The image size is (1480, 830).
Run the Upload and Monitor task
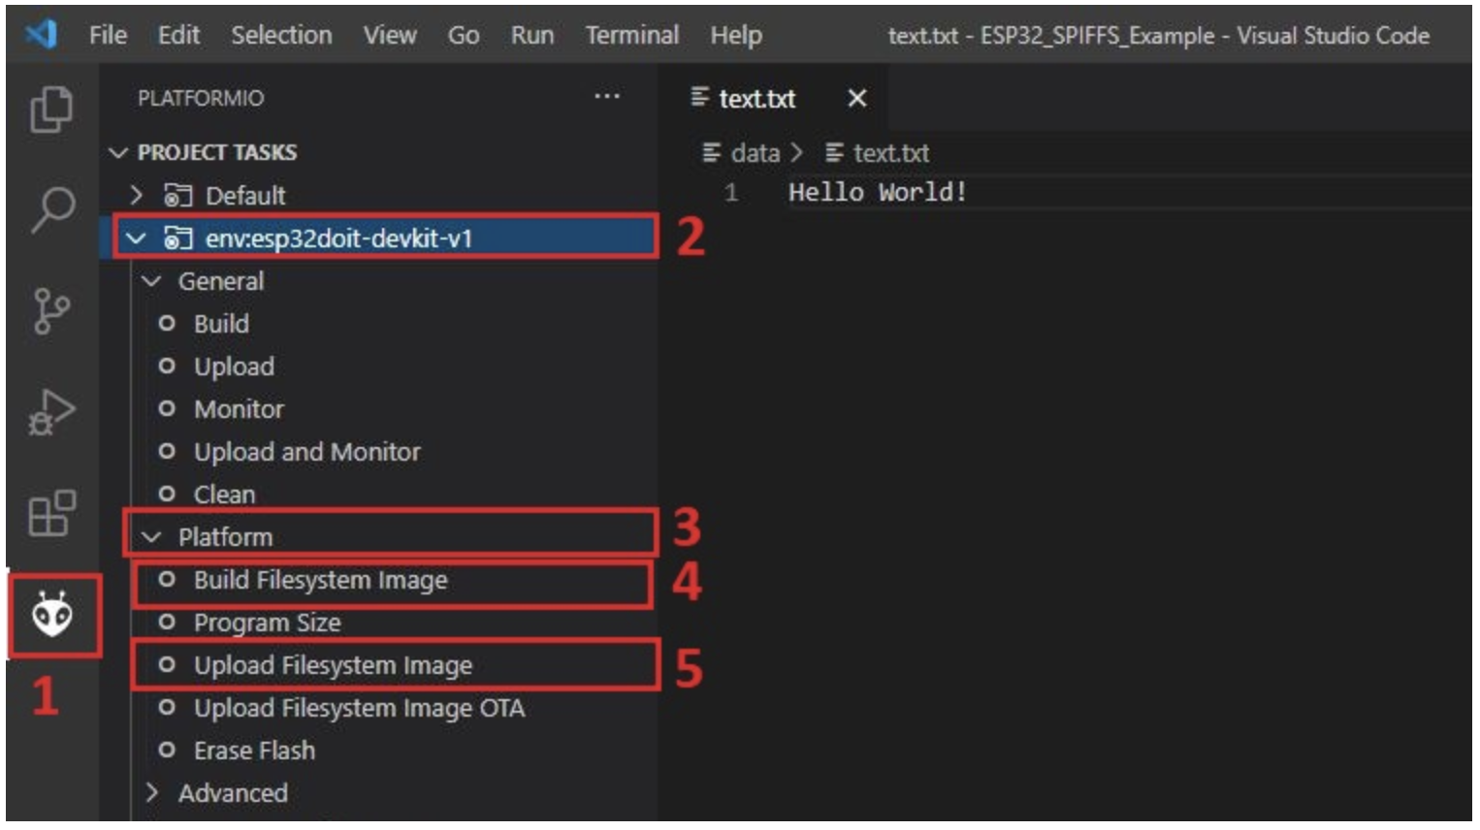click(x=306, y=452)
